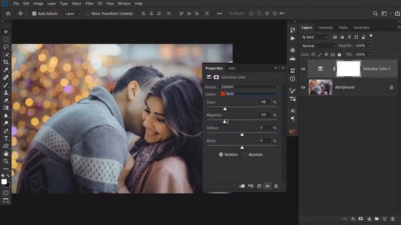Open the Opacity 100% dropdown arrow
This screenshot has width=401, height=225.
(370, 46)
